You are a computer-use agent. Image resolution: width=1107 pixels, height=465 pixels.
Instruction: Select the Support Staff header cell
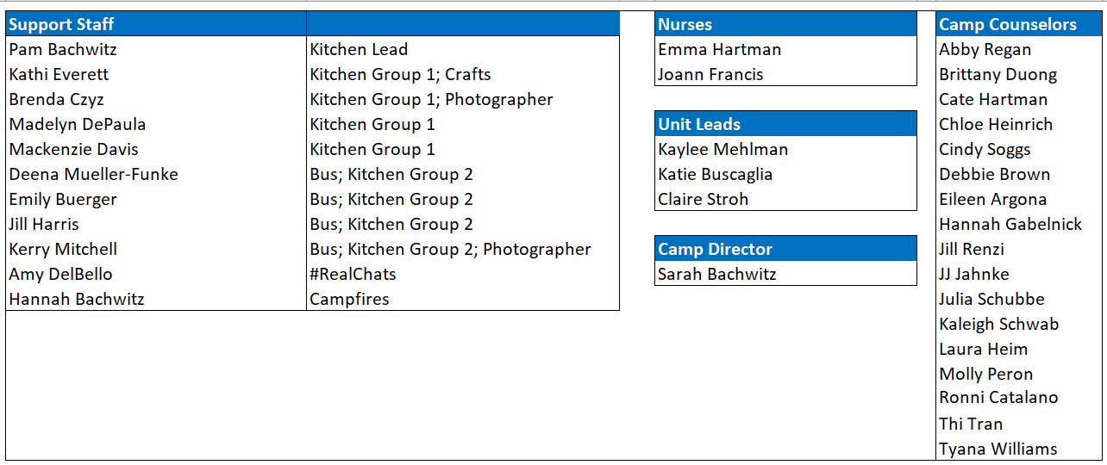click(156, 24)
